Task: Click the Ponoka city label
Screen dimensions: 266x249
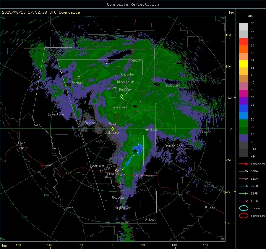Action: (135, 61)
